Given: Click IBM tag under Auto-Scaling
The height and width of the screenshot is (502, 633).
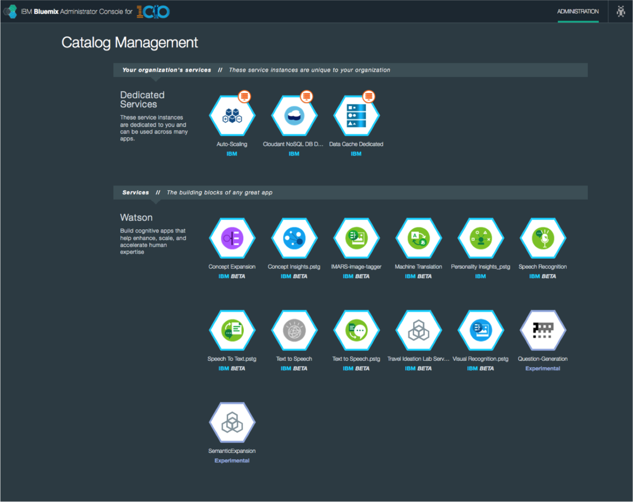Looking at the screenshot, I should tap(231, 154).
